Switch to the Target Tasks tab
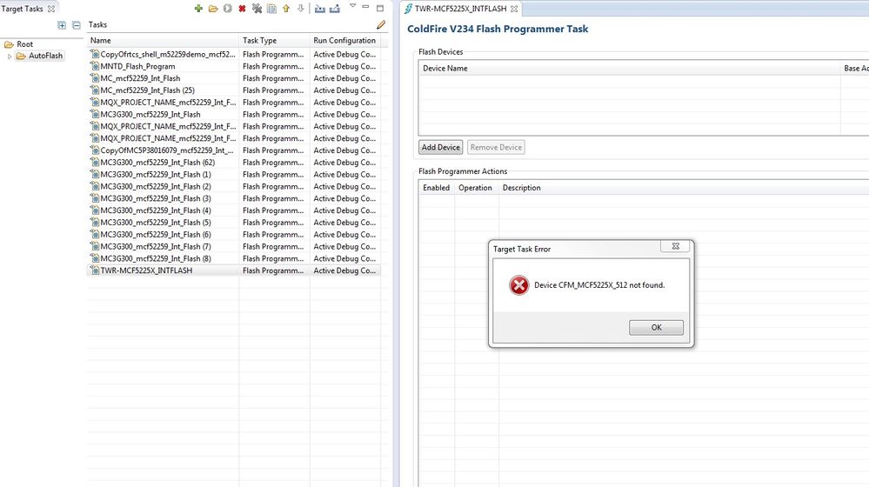Screen dimensions: 869x487 [23, 9]
